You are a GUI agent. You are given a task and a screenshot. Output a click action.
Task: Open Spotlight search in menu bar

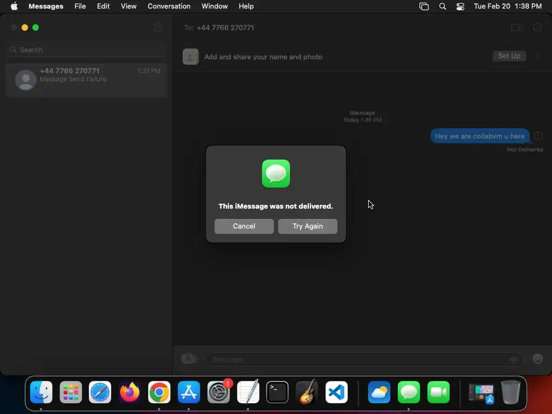[443, 6]
